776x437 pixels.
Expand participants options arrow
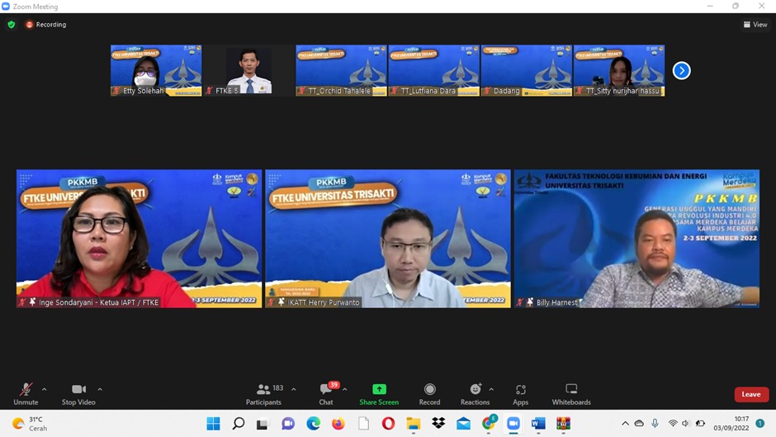click(293, 389)
